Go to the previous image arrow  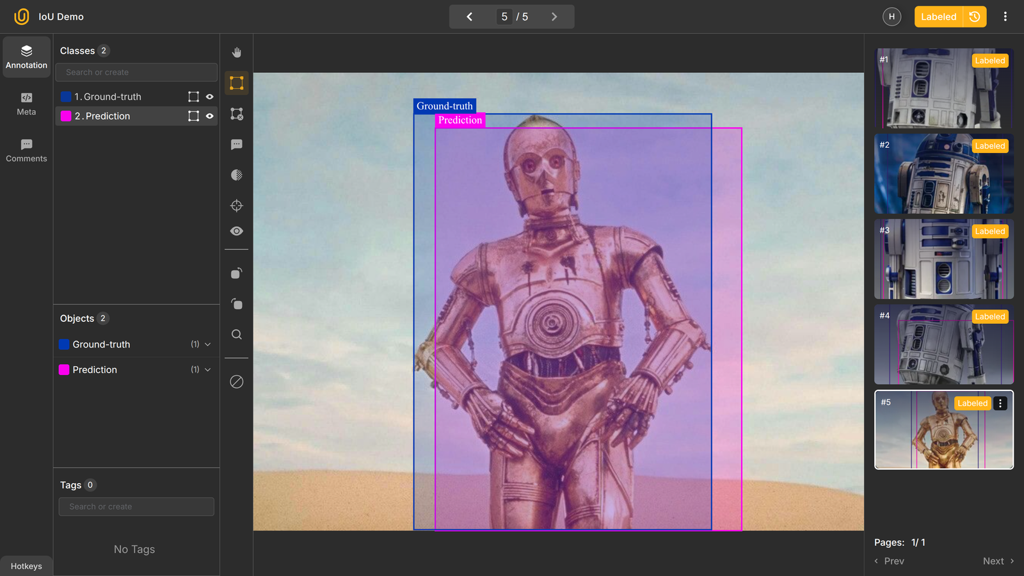pyautogui.click(x=469, y=17)
